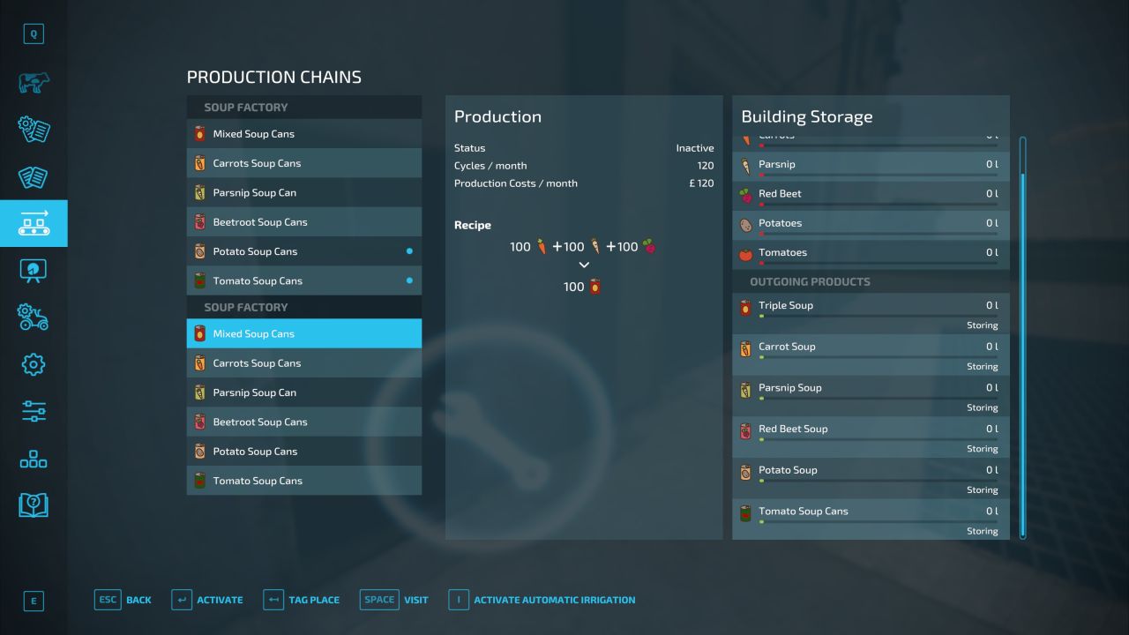Click the Tag Place button
Viewport: 1129px width, 635px height.
(x=301, y=600)
